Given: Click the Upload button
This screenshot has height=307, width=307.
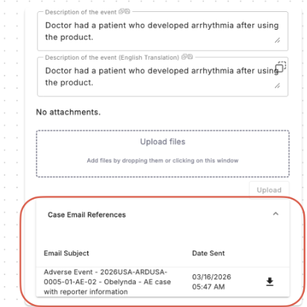Looking at the screenshot, I should coord(269,190).
